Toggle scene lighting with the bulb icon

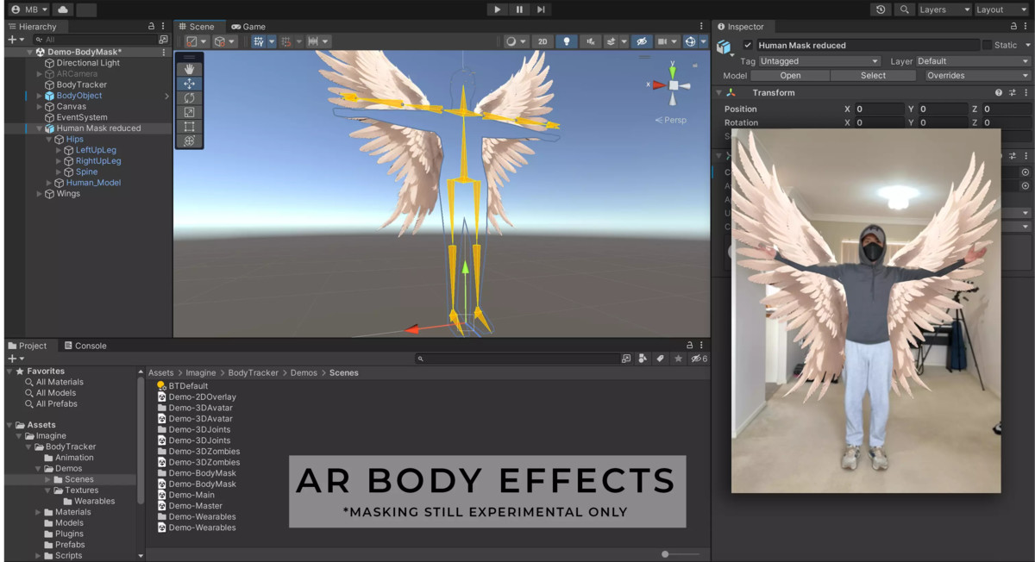(567, 41)
